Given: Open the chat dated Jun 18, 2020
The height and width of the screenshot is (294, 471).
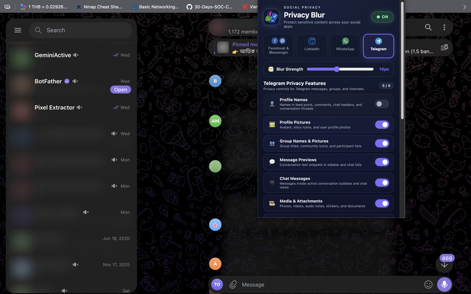Looking at the screenshot, I should [x=71, y=242].
